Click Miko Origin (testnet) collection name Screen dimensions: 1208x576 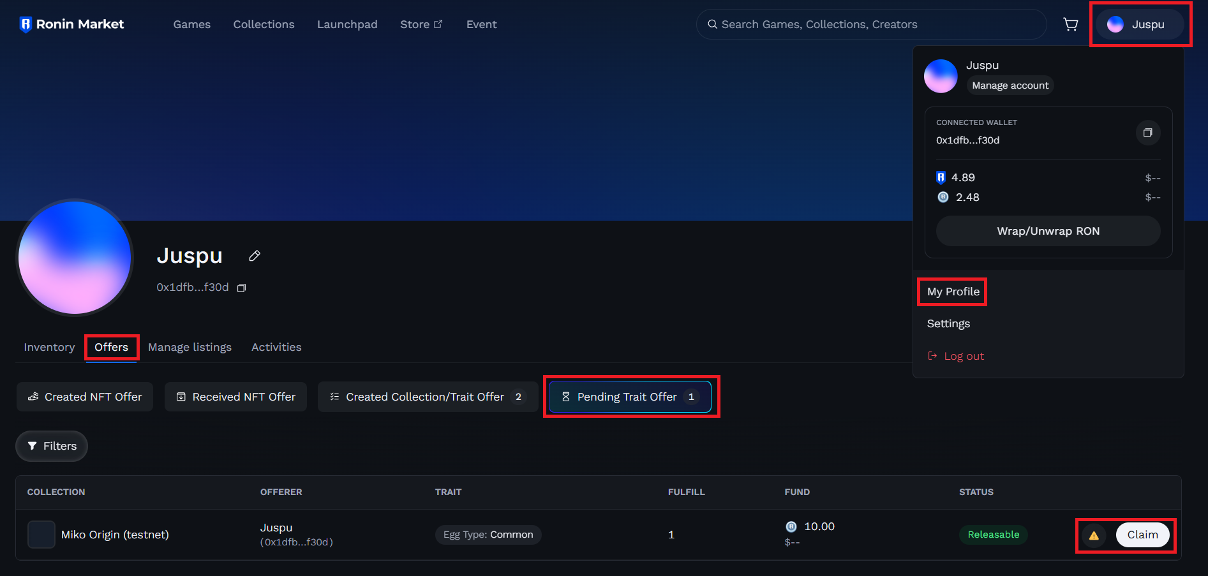[115, 535]
